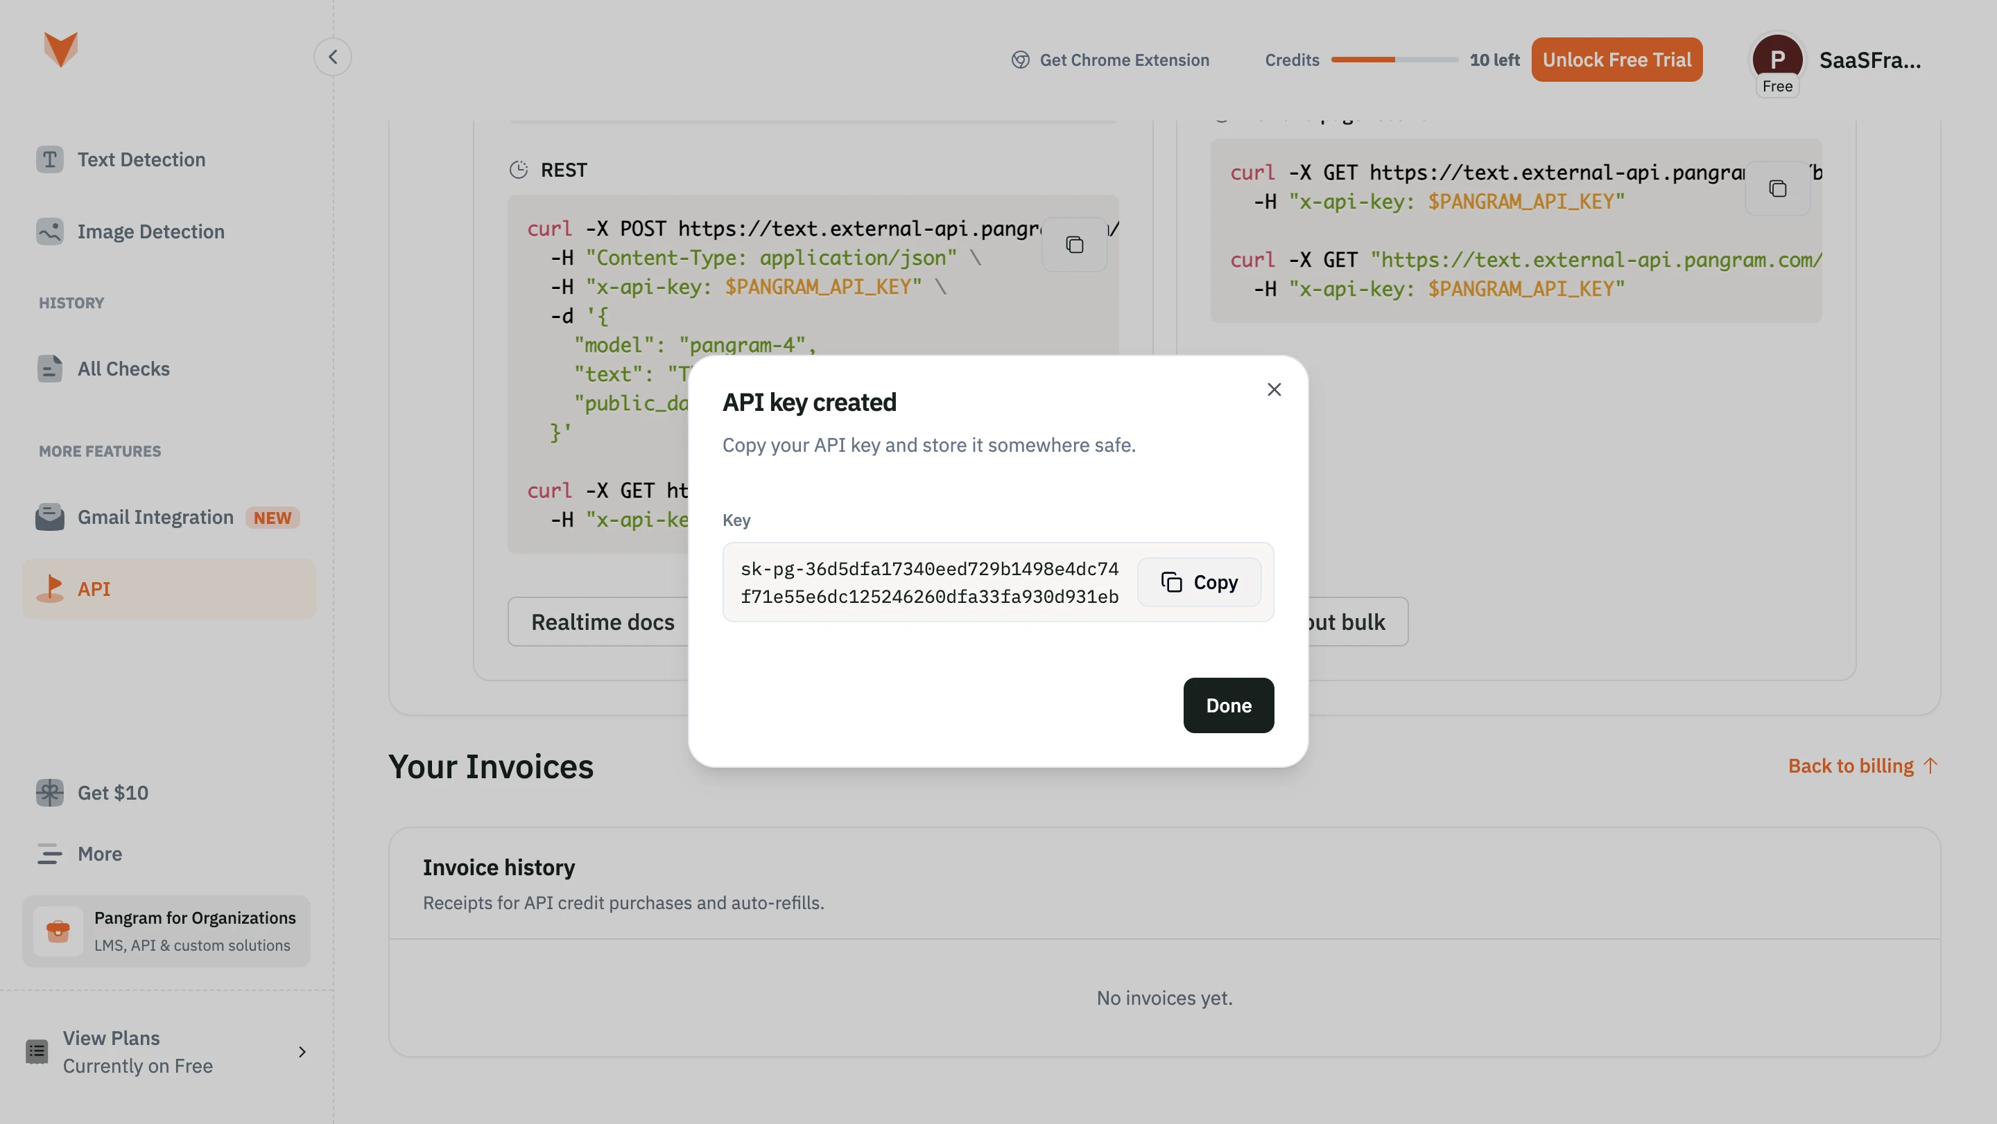Image resolution: width=1997 pixels, height=1124 pixels.
Task: Select the API key text field
Action: click(929, 583)
